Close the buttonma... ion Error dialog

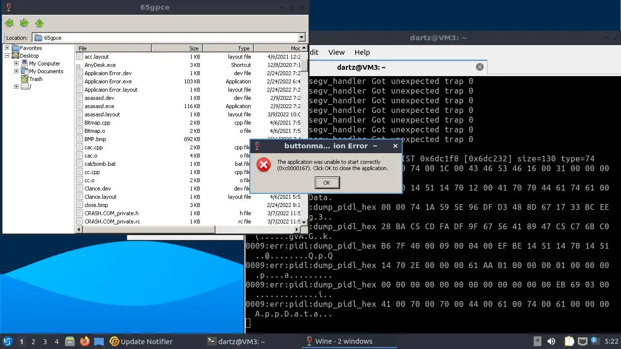click(x=395, y=146)
